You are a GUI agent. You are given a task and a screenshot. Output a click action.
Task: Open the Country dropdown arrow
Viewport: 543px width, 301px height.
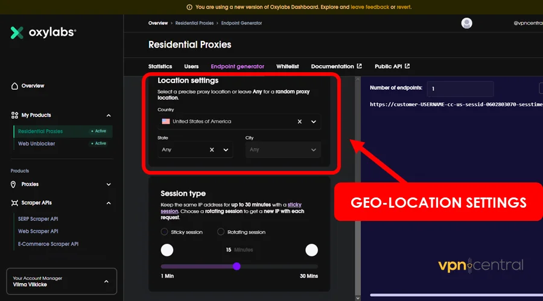point(313,122)
